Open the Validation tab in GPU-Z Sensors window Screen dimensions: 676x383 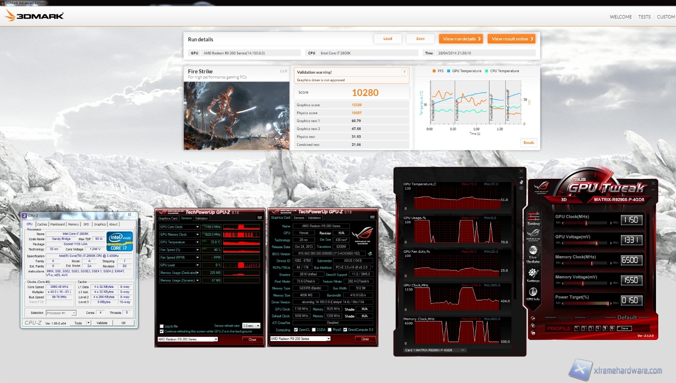point(201,218)
